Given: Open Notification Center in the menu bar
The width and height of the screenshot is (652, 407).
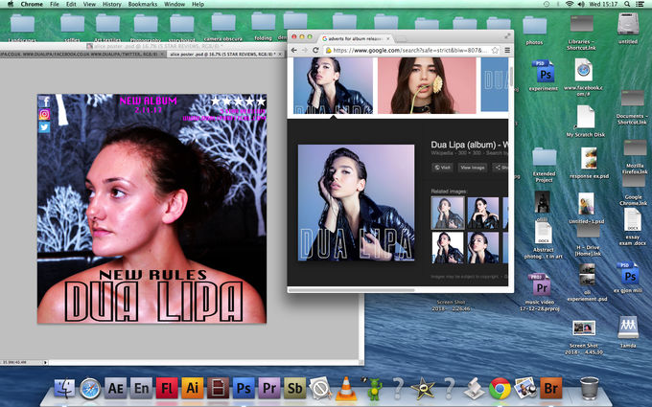Looking at the screenshot, I should (x=640, y=4).
